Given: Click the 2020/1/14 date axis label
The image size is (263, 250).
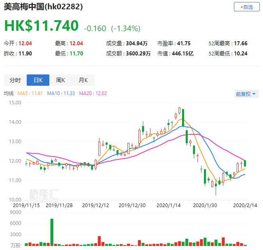Looking at the screenshot, I should tap(169, 205).
